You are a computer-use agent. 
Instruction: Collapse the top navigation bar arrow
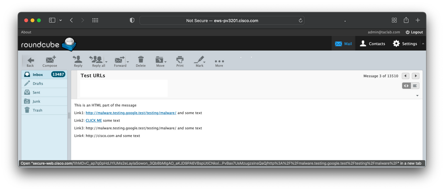[x=423, y=43]
